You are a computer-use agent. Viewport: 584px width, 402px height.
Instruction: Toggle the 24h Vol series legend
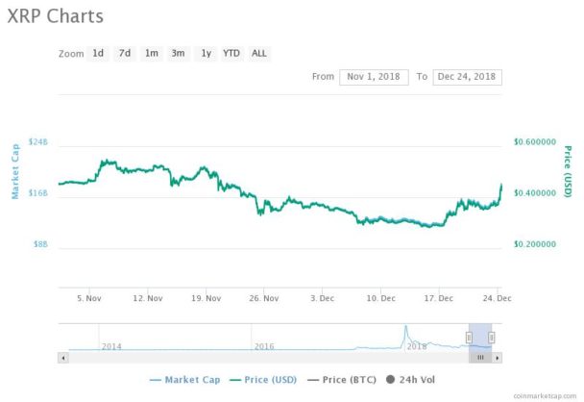(x=410, y=380)
